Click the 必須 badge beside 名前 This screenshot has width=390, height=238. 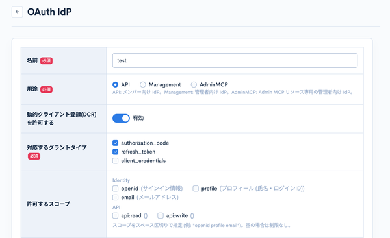click(x=46, y=60)
